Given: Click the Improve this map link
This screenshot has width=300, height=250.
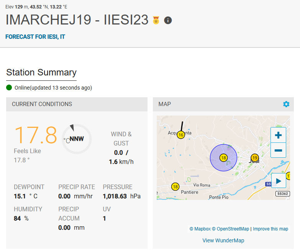Looking at the screenshot, I should (x=270, y=229).
